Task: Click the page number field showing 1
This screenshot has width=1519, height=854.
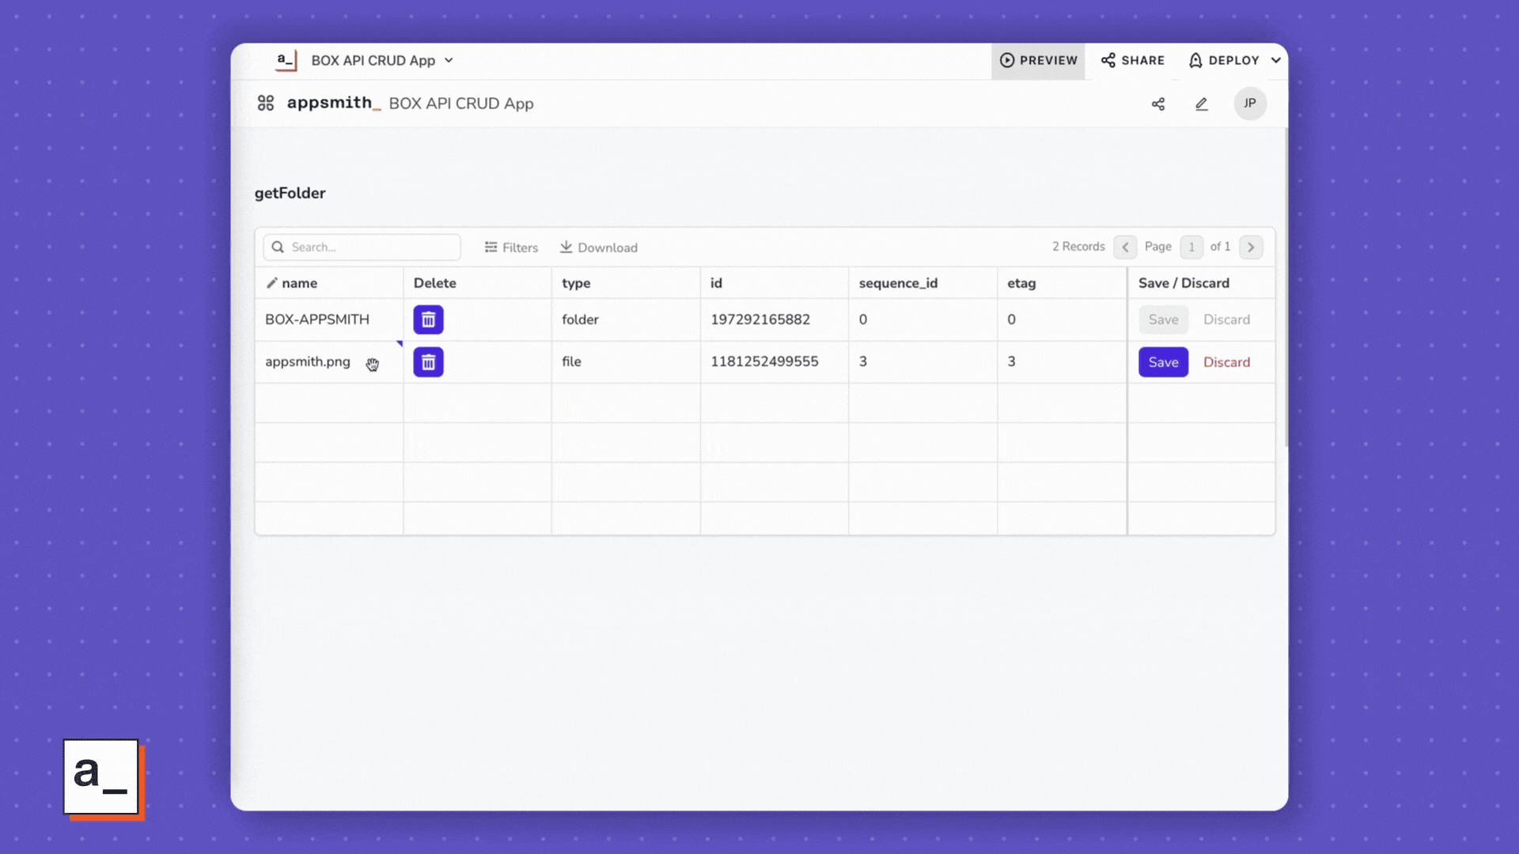Action: click(1191, 248)
